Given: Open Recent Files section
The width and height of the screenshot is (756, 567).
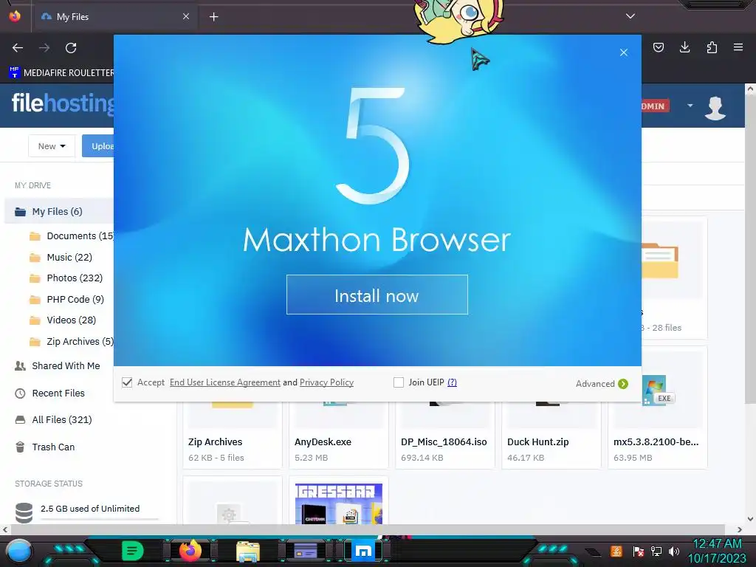Looking at the screenshot, I should [49, 394].
